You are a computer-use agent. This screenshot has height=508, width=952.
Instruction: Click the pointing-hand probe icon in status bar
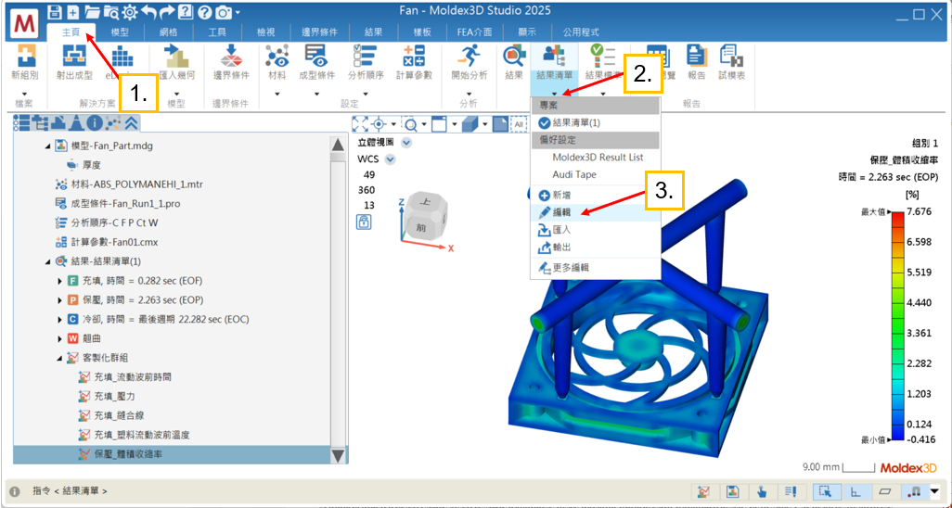[762, 491]
